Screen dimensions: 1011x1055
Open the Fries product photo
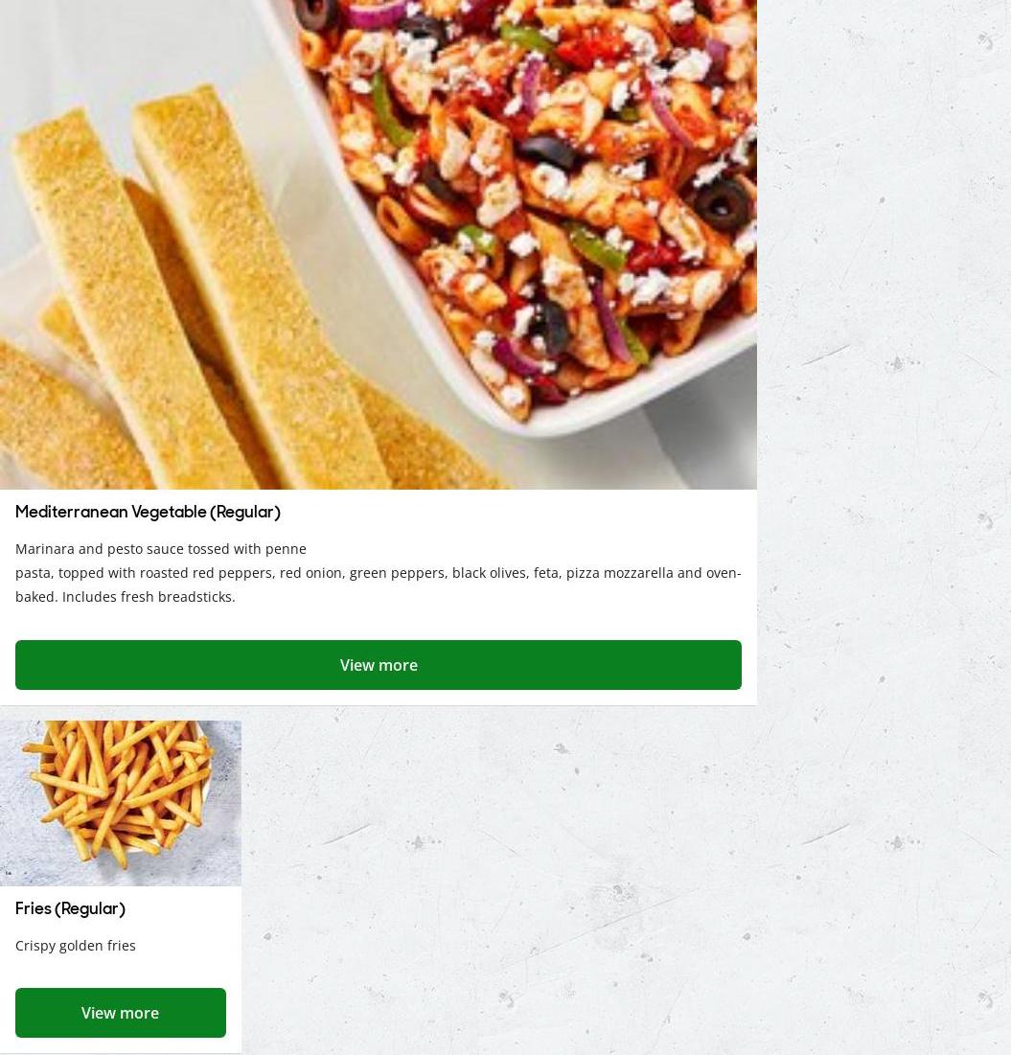click(121, 803)
